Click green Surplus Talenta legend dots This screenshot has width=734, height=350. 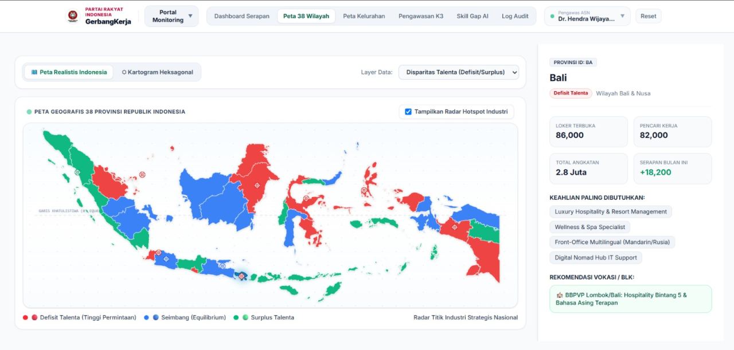click(241, 317)
